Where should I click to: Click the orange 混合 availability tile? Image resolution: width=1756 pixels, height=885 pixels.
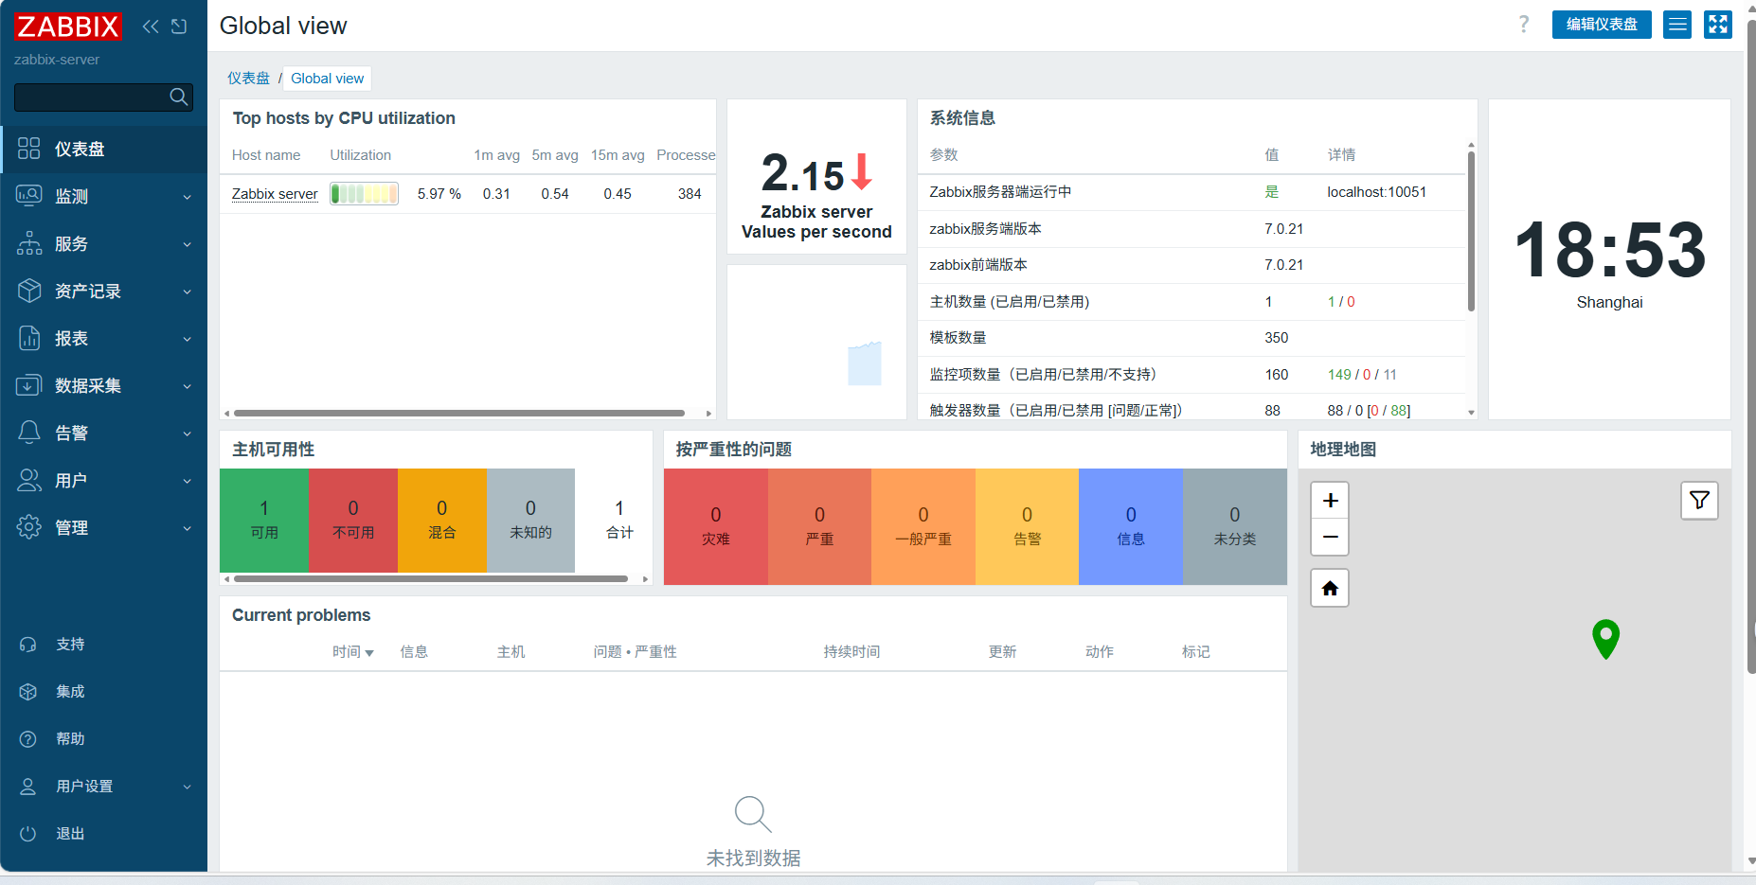click(442, 521)
